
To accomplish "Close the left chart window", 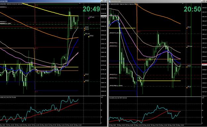I will point(106,1).
